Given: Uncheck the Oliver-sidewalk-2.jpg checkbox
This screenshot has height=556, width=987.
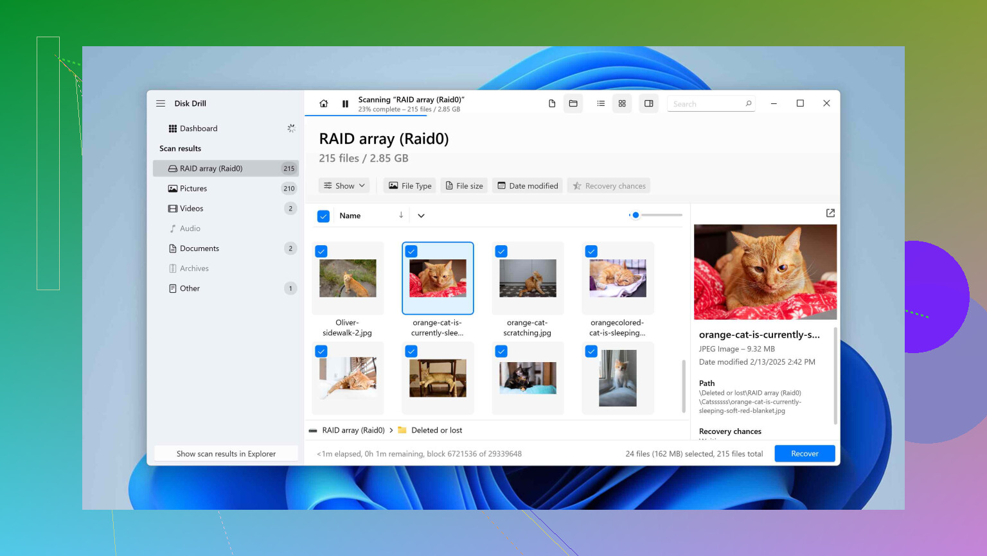Looking at the screenshot, I should point(321,252).
